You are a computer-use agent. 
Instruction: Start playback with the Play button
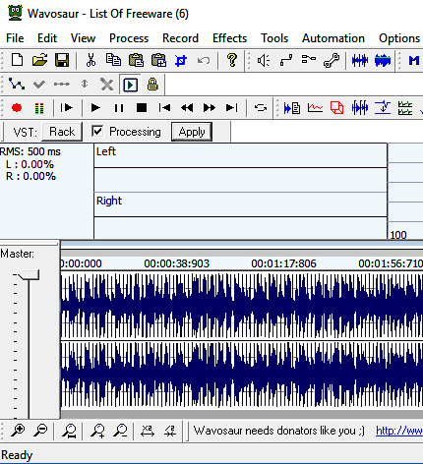pos(95,108)
